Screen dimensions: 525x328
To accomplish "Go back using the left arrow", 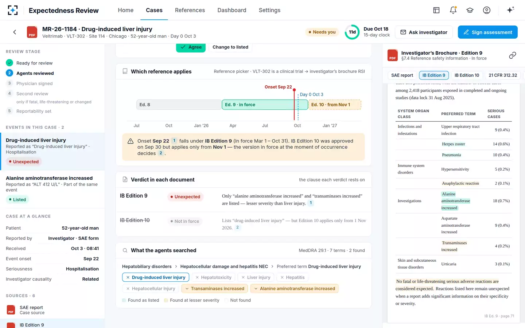I will (x=15, y=32).
